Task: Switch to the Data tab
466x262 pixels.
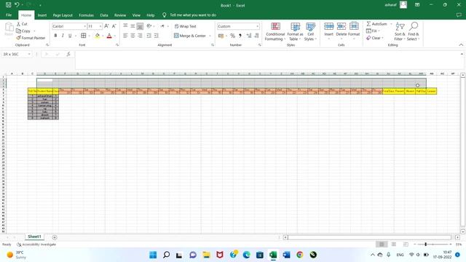Action: [104, 15]
